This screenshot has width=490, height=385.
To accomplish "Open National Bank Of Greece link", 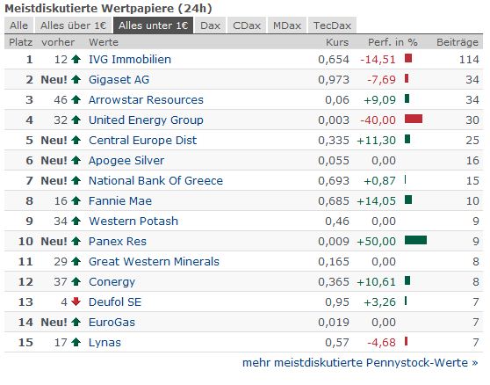I will pyautogui.click(x=155, y=180).
